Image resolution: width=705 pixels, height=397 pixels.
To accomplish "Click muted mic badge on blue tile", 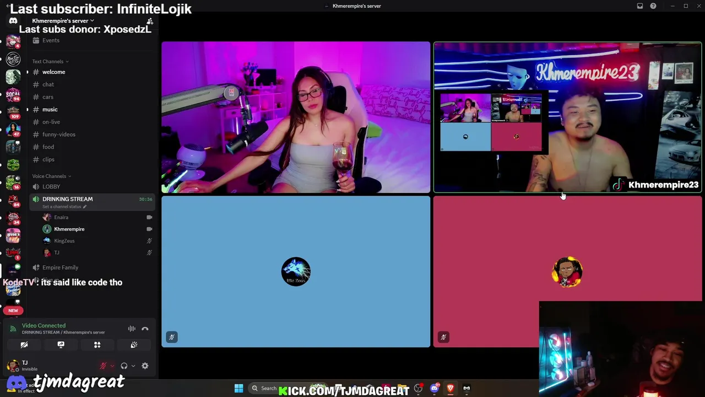I will coord(171,337).
